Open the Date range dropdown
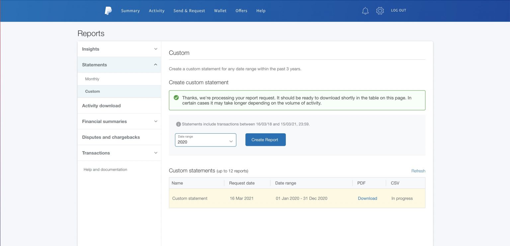The width and height of the screenshot is (510, 246). tap(206, 140)
